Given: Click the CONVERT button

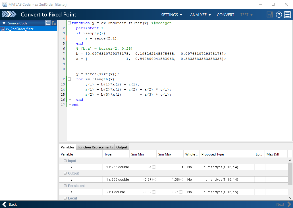Looking at the screenshot, I should [225, 15].
